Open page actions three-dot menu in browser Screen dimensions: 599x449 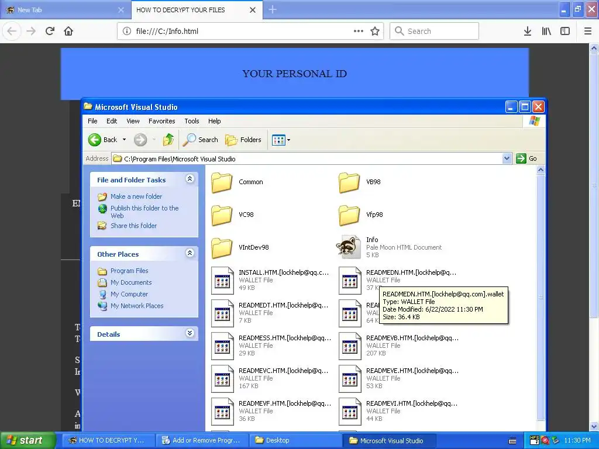tap(359, 32)
